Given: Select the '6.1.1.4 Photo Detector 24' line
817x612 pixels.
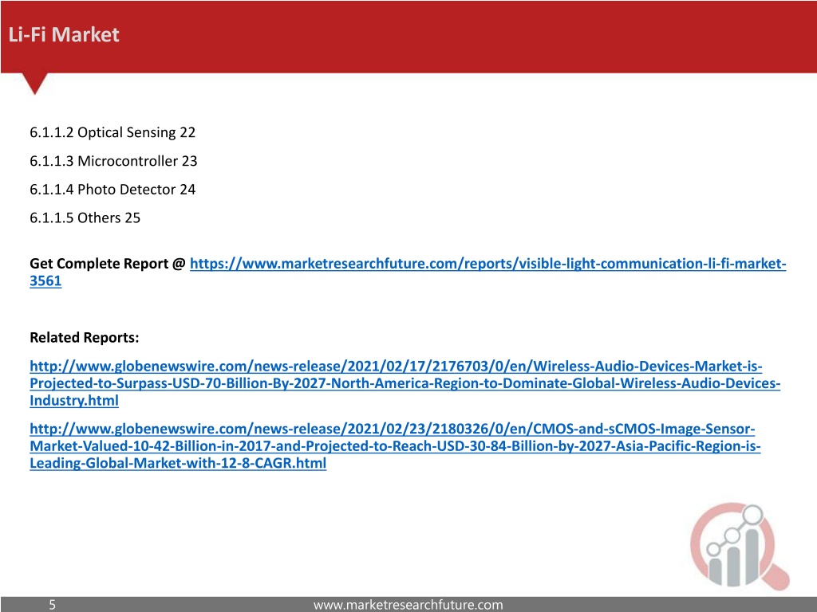Looking at the screenshot, I should (x=112, y=190).
